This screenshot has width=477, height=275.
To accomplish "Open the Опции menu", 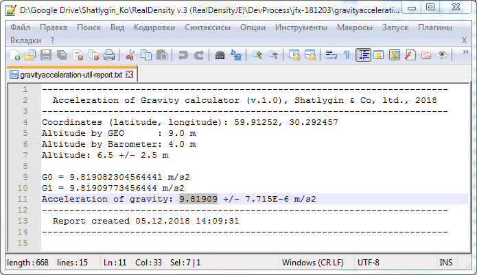I will point(253,27).
